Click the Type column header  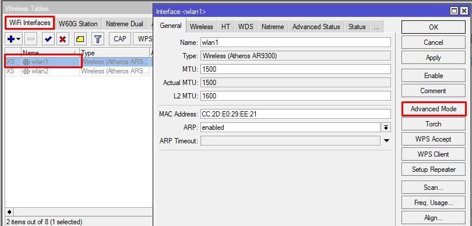114,52
